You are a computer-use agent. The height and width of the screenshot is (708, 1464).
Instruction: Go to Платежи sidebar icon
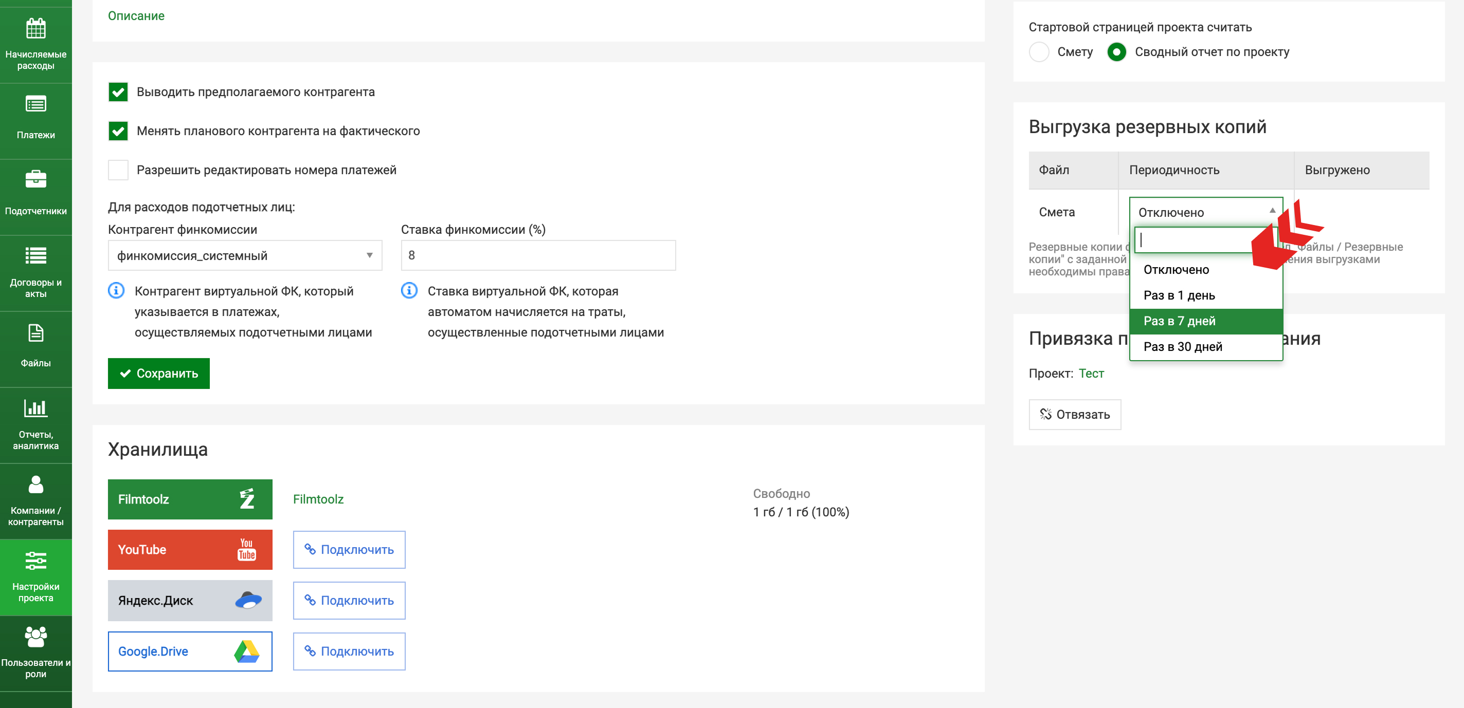[x=36, y=105]
